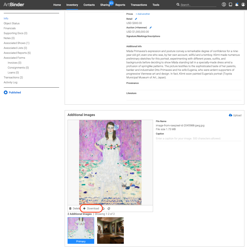This screenshot has height=249, width=247.
Task: Open Associated Shows (1)
Action: (17, 43)
